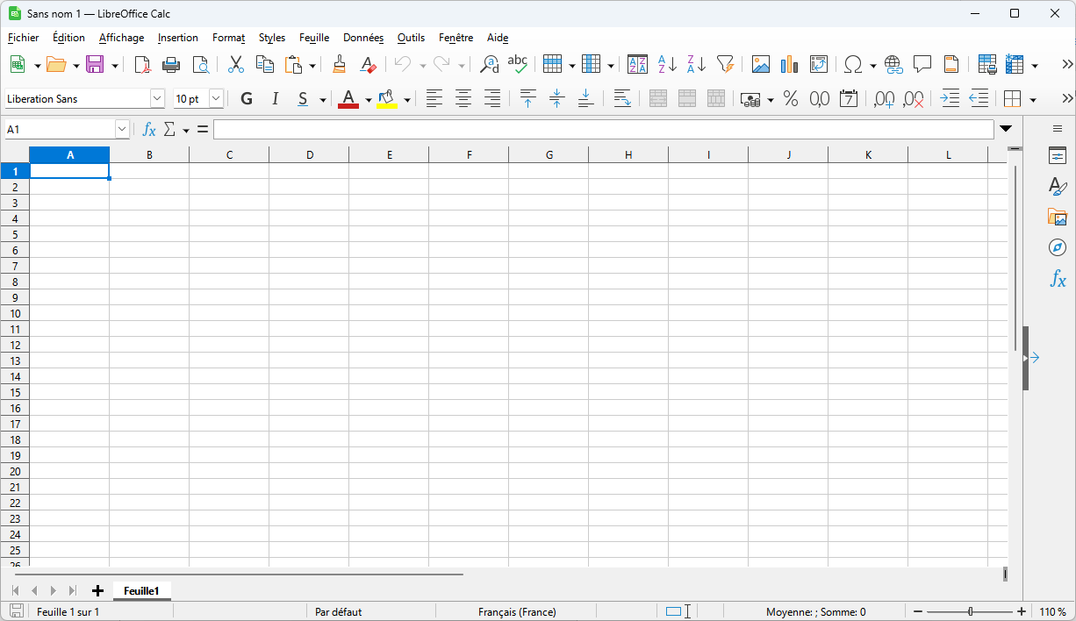Screen dimensions: 1076x621
Task: Click the Function Wizard fx icon
Action: pyautogui.click(x=149, y=130)
